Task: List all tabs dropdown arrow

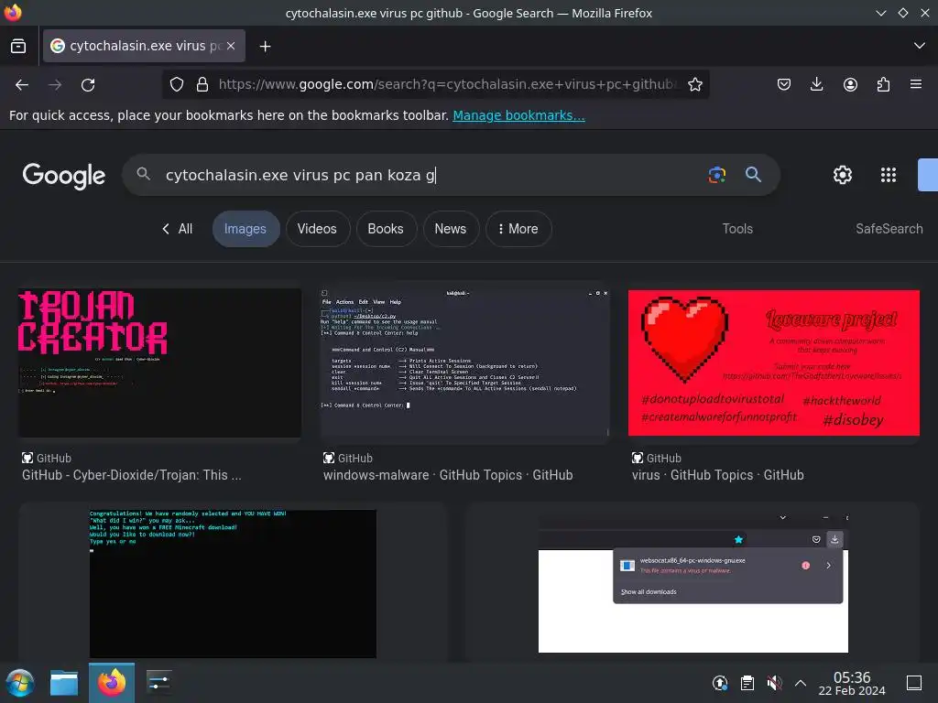Action: 920,46
